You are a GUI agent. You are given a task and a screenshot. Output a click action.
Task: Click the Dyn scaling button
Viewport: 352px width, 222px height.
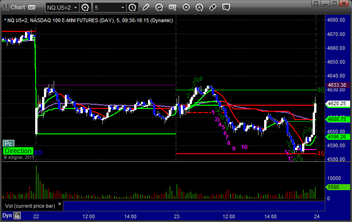coord(7,216)
